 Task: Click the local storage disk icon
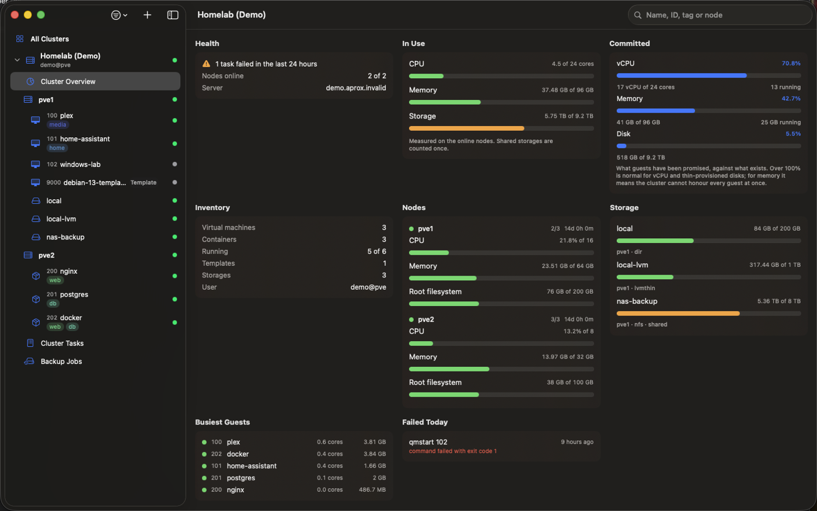36,201
